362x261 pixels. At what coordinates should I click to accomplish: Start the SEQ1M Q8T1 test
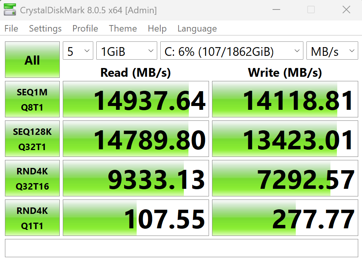coord(32,99)
